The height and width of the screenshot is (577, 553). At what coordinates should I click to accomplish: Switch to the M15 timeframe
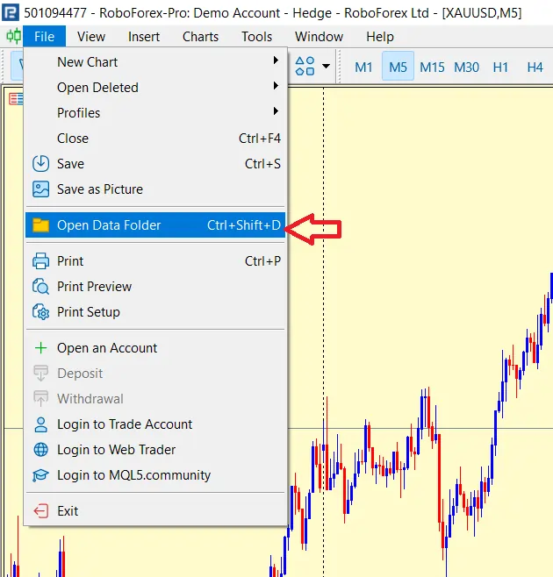[x=432, y=67]
